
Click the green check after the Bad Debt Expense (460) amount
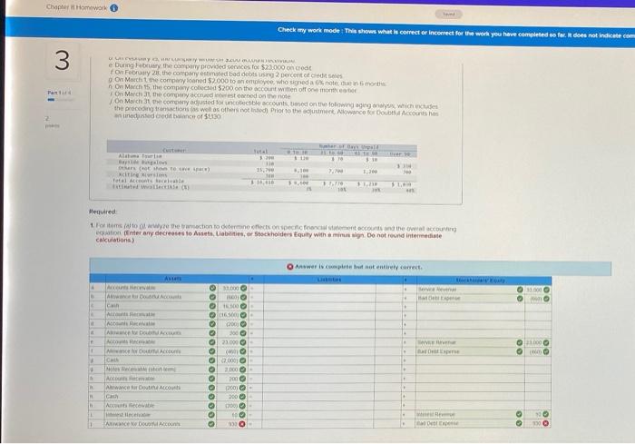tap(546, 351)
